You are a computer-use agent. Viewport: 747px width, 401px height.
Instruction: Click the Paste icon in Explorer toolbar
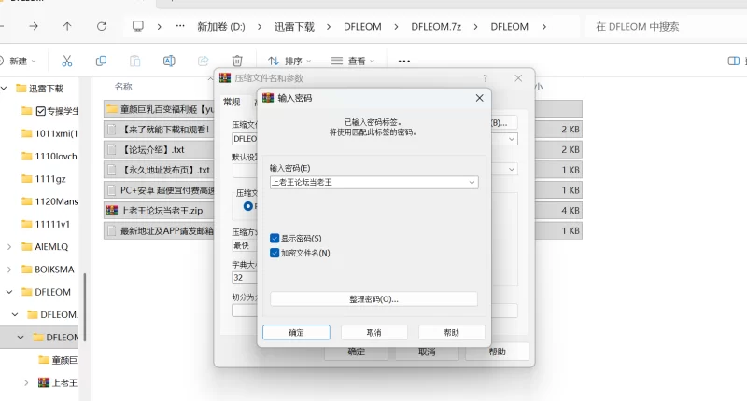135,61
